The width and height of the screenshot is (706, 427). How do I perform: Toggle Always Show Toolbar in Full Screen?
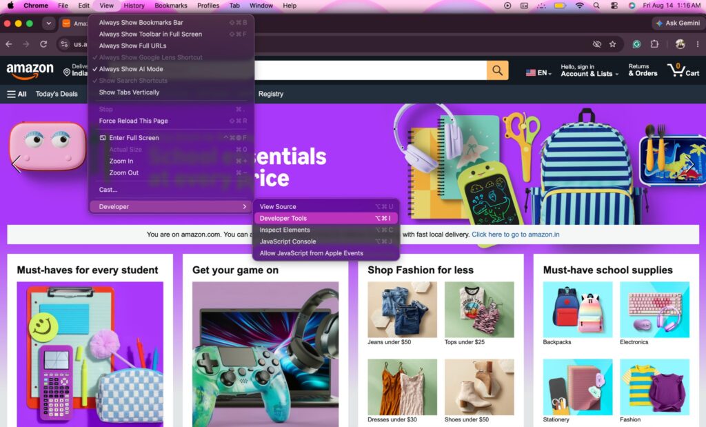click(170, 34)
